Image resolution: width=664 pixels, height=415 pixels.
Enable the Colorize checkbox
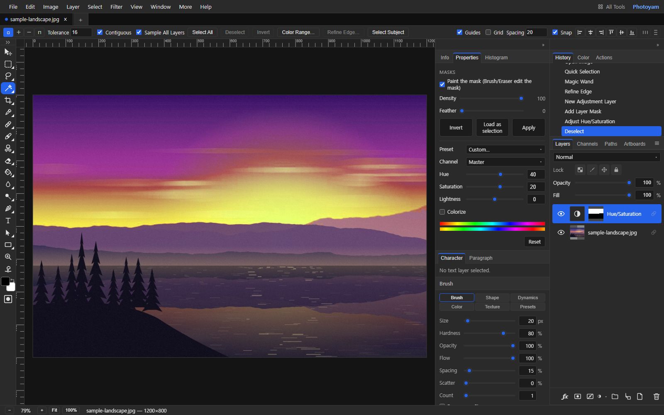[442, 212]
